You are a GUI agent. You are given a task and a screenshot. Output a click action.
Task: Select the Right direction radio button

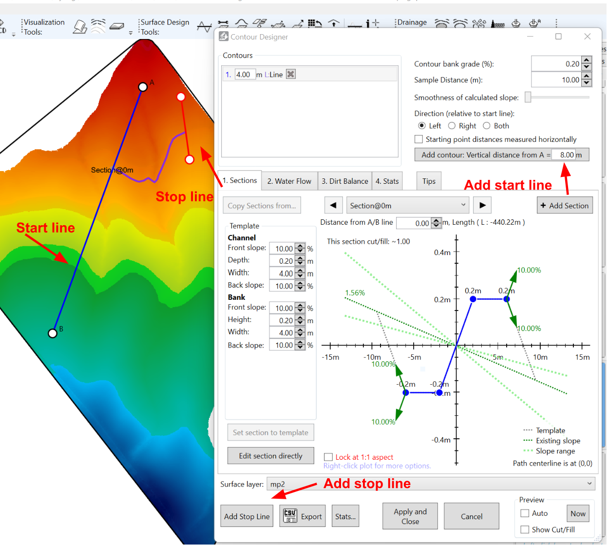(452, 126)
